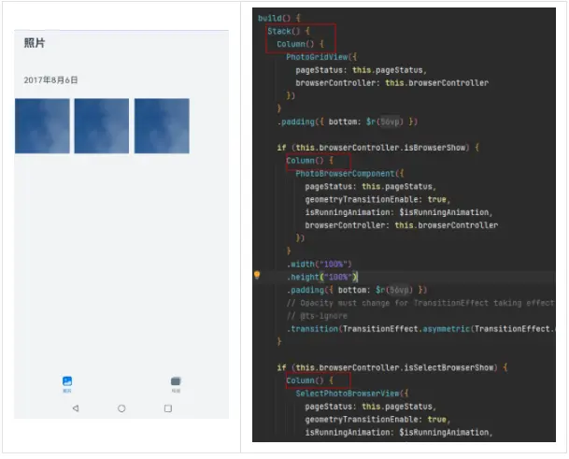Open the third photo thumbnail
The image size is (569, 459).
pyautogui.click(x=162, y=125)
